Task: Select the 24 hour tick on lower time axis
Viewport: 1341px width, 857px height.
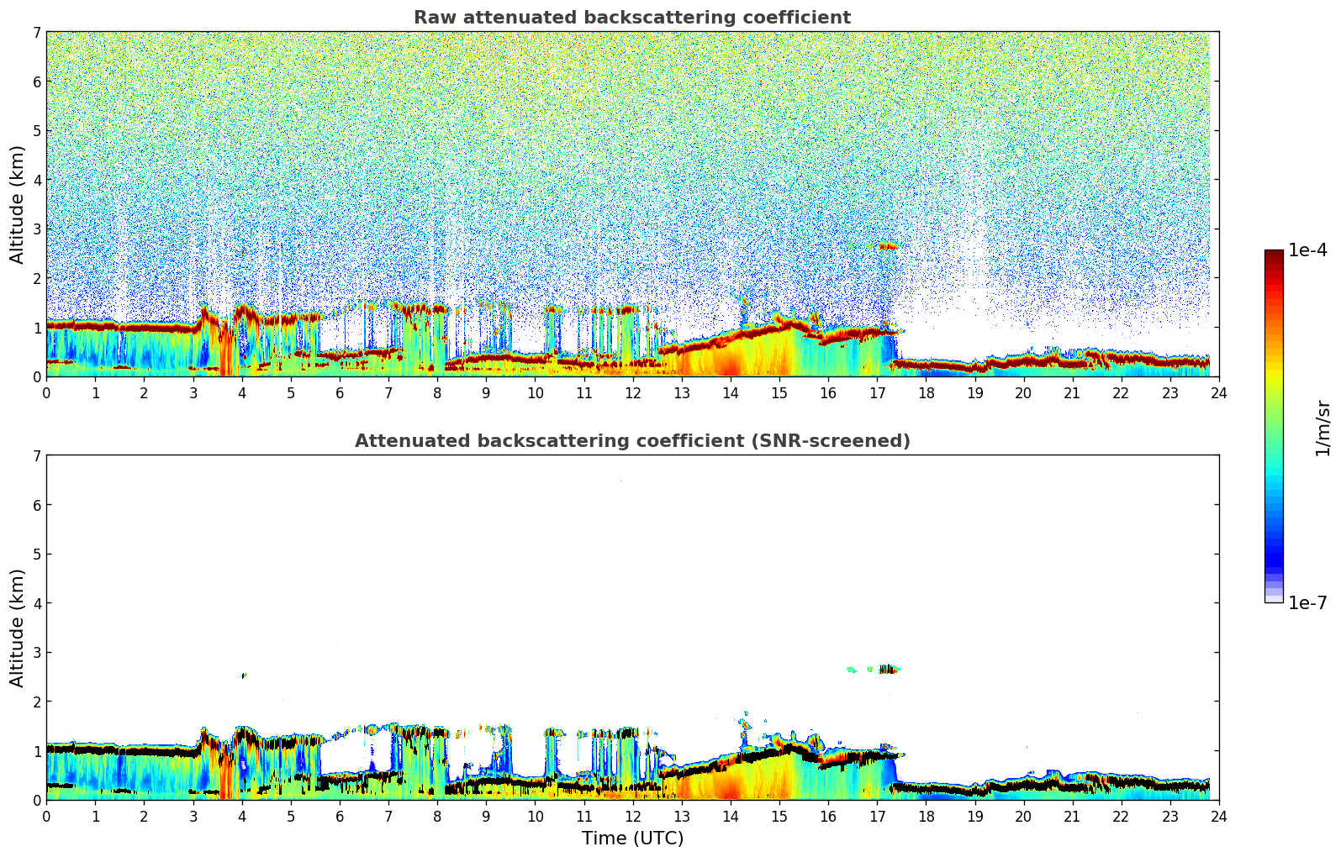Action: coord(1218,816)
